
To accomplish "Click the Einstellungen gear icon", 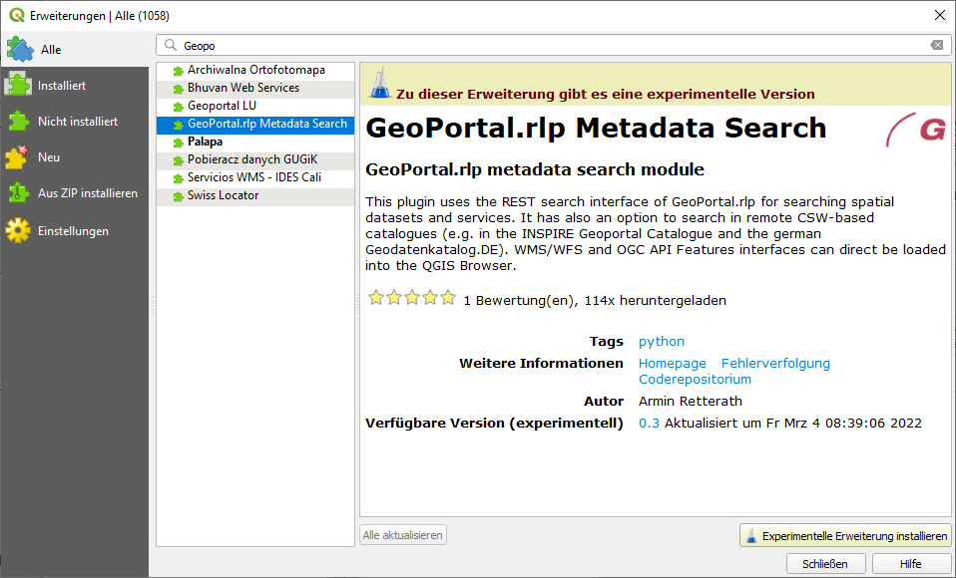I will pyautogui.click(x=18, y=231).
